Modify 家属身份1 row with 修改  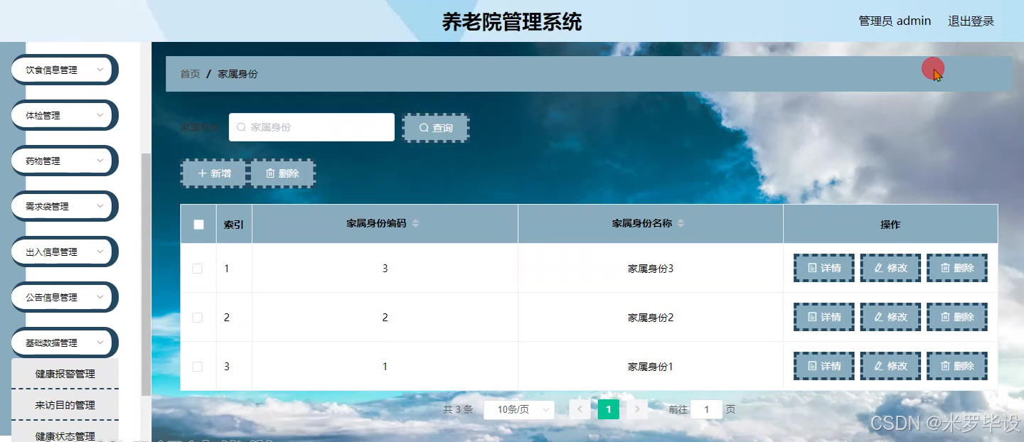click(890, 366)
